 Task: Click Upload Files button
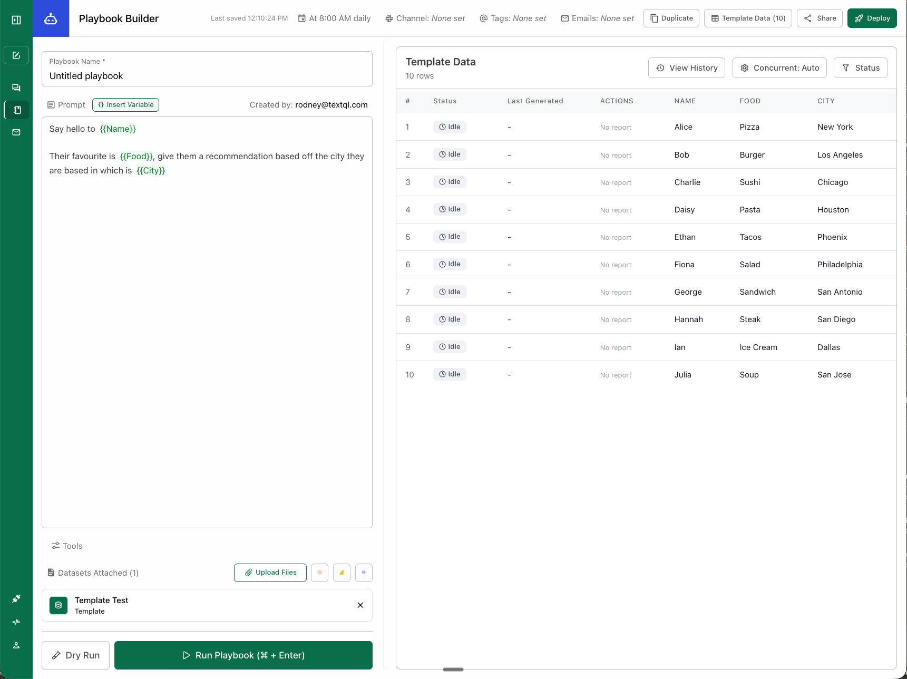click(x=270, y=573)
